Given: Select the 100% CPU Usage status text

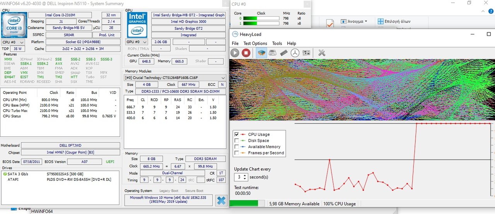Looking at the screenshot, I should tap(339, 204).
